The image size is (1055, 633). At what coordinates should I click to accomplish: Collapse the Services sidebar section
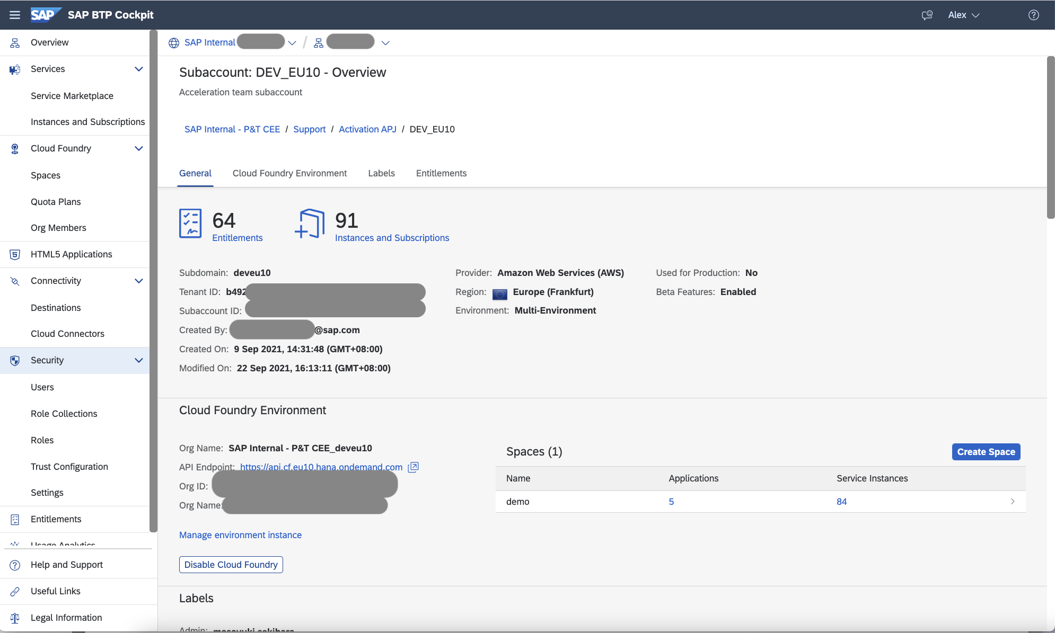click(139, 69)
